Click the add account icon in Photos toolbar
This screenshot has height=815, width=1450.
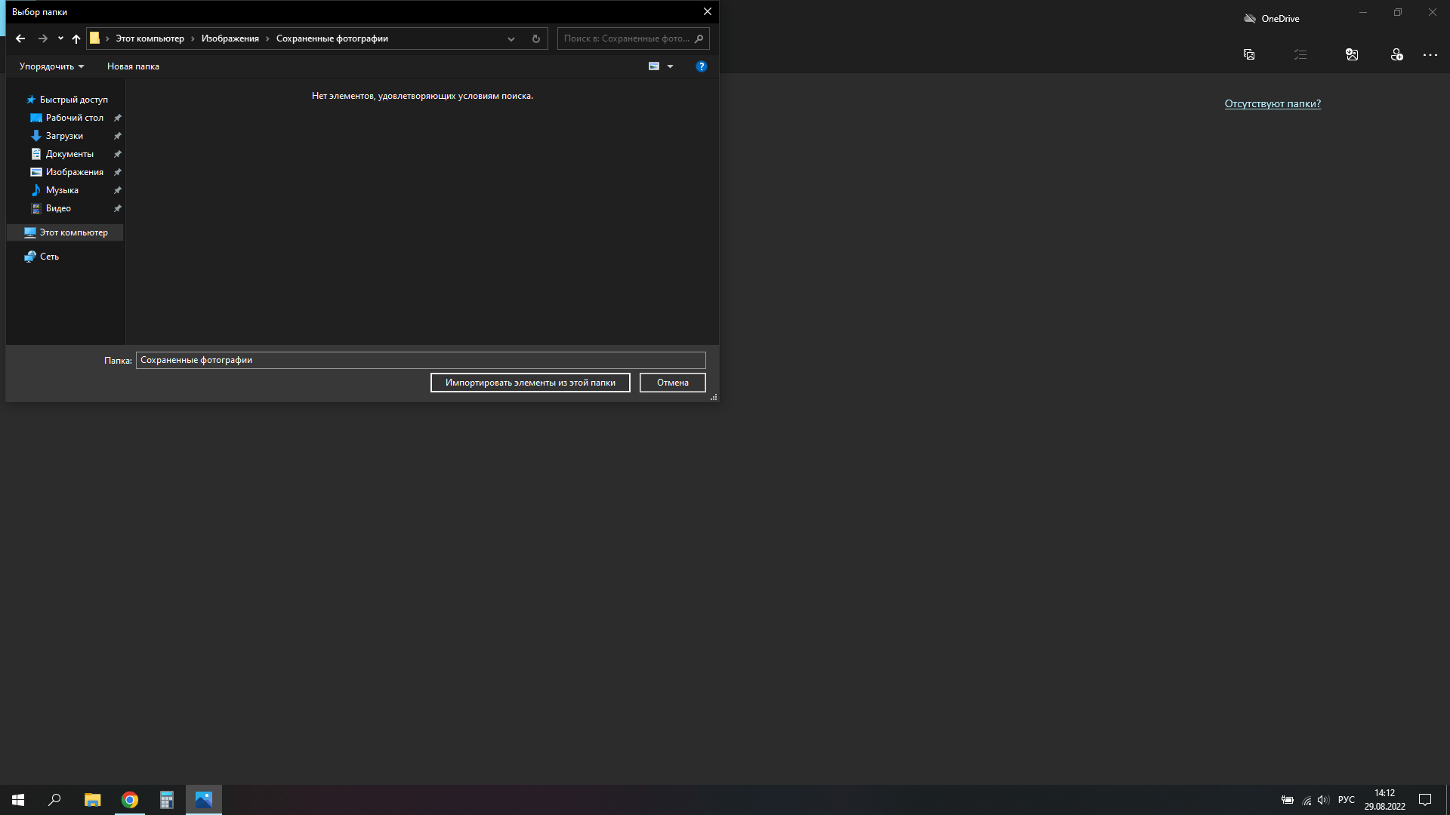(1397, 54)
